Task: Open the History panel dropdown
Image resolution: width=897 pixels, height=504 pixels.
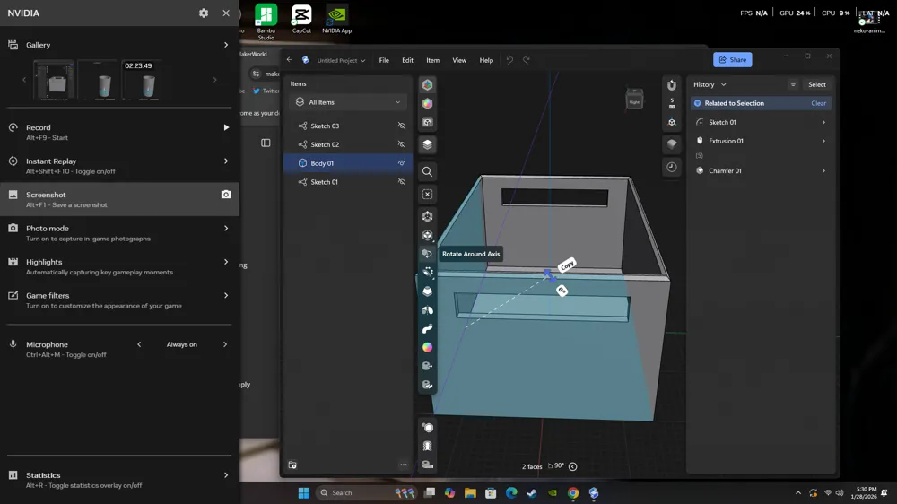Action: tap(710, 84)
